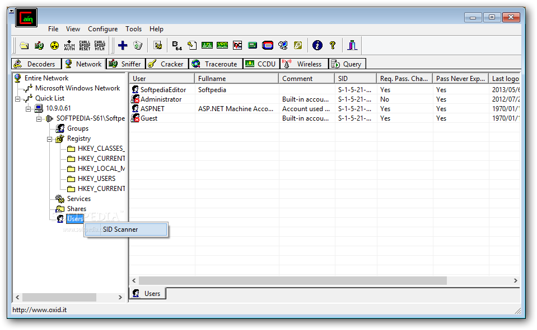Switch to the CCDU tab
The height and width of the screenshot is (330, 537).
[262, 64]
